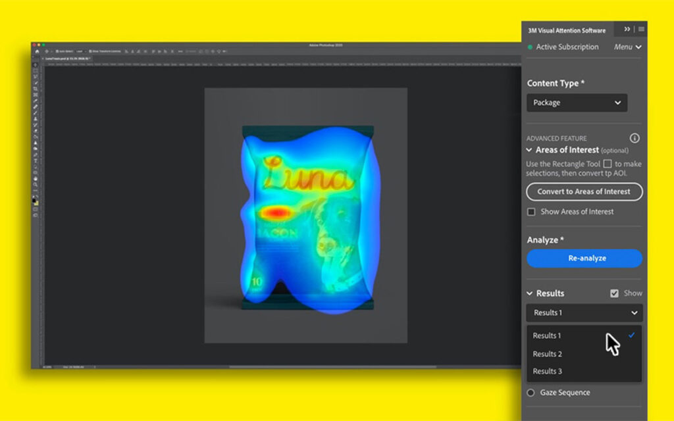Click the 3M Visual Attention Software panel title

coord(567,30)
